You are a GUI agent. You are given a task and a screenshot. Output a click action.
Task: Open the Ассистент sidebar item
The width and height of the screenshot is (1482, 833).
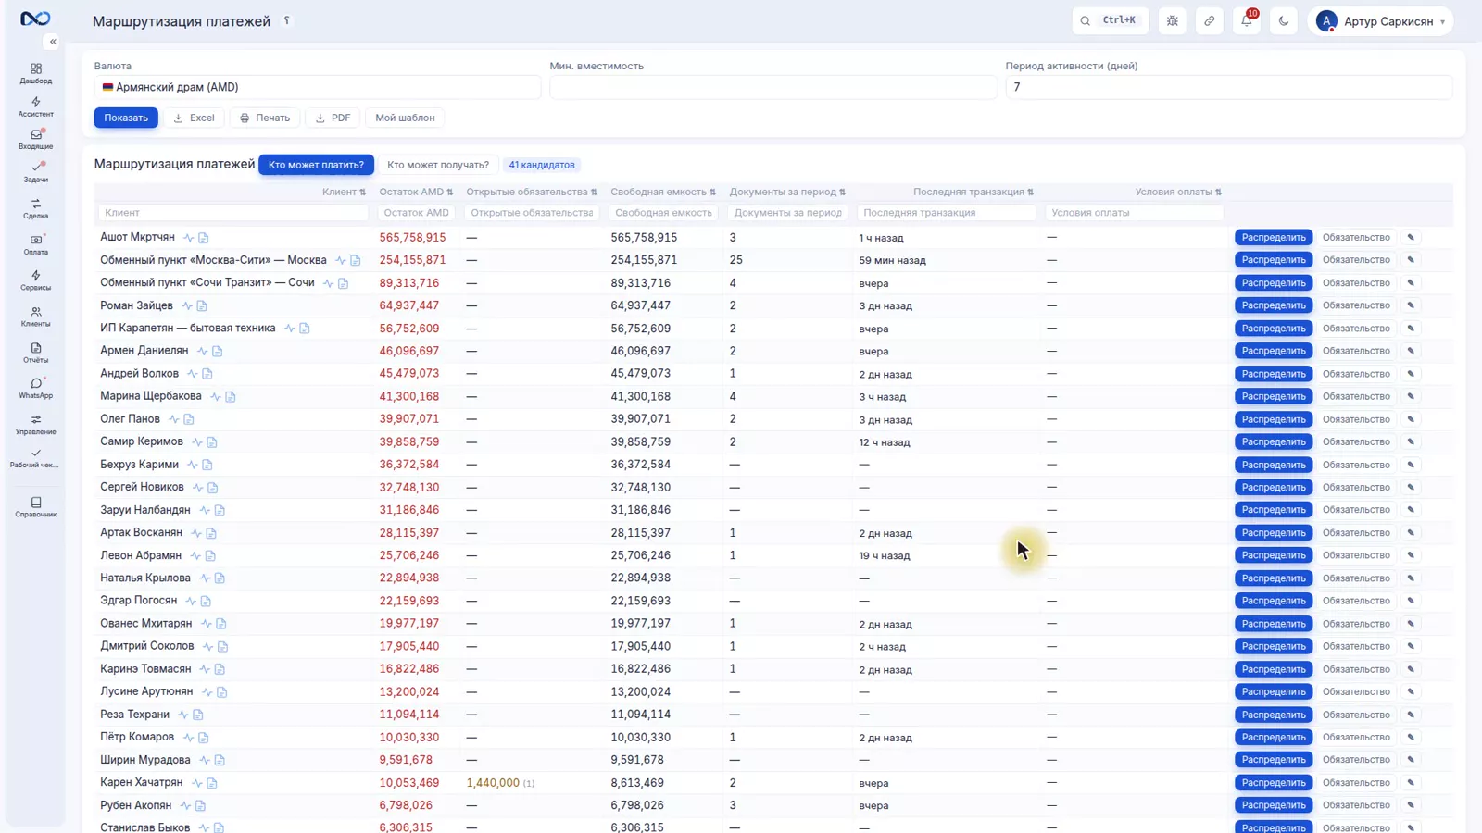click(35, 106)
